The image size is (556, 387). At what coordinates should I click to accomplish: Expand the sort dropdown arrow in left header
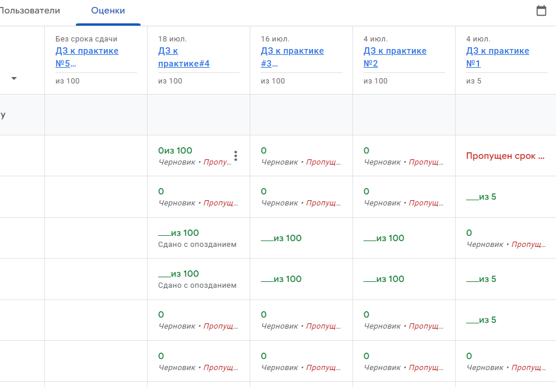14,78
